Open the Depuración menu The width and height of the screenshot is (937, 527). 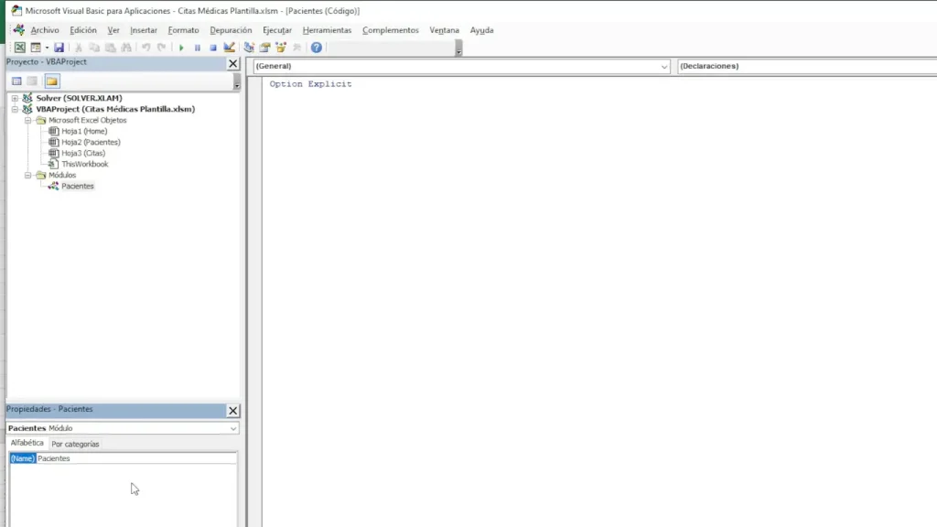(x=231, y=30)
